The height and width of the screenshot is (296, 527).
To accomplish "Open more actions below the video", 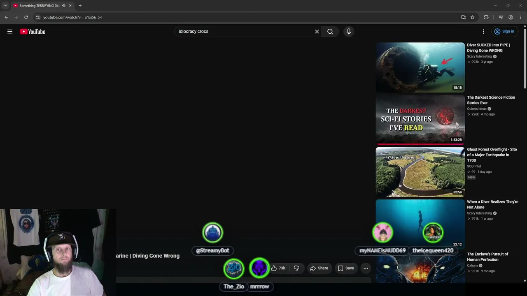I will (366, 268).
